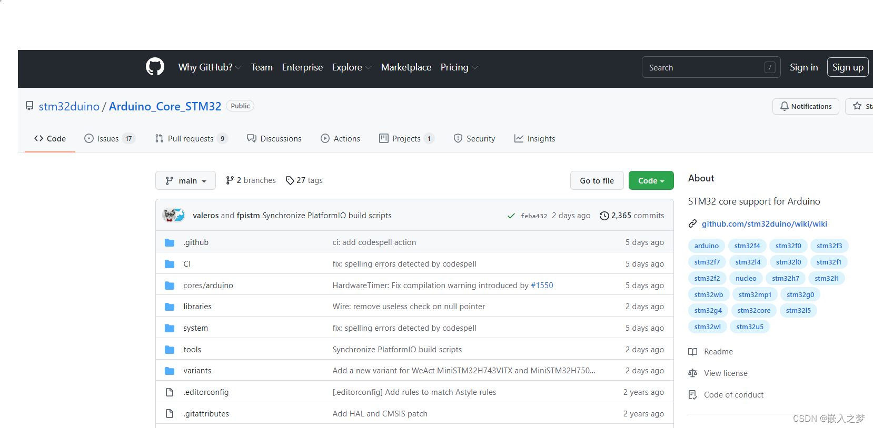Switch to the Issues tab
The image size is (873, 428).
[x=108, y=139]
